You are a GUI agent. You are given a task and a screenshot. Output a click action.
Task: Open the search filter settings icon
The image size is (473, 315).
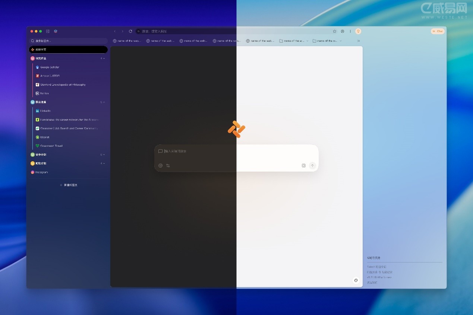(x=168, y=166)
